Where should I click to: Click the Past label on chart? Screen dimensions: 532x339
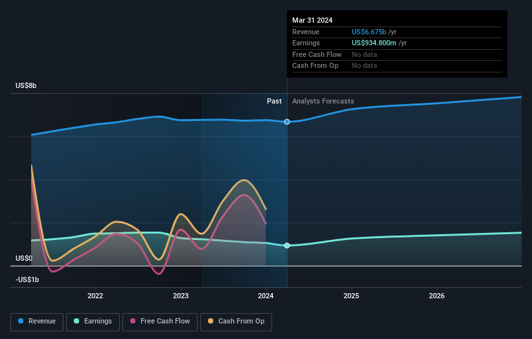click(x=274, y=101)
